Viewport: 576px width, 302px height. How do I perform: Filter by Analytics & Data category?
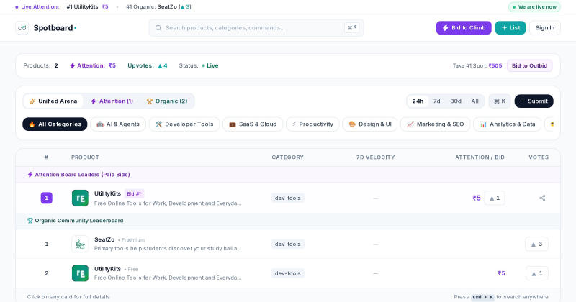point(508,124)
